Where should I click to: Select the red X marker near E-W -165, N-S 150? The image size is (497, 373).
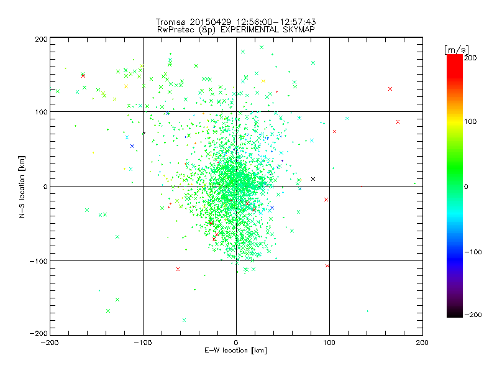point(83,76)
